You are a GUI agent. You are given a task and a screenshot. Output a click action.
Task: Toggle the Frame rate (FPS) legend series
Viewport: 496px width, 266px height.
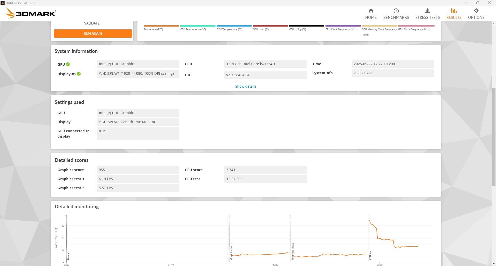pyautogui.click(x=153, y=29)
